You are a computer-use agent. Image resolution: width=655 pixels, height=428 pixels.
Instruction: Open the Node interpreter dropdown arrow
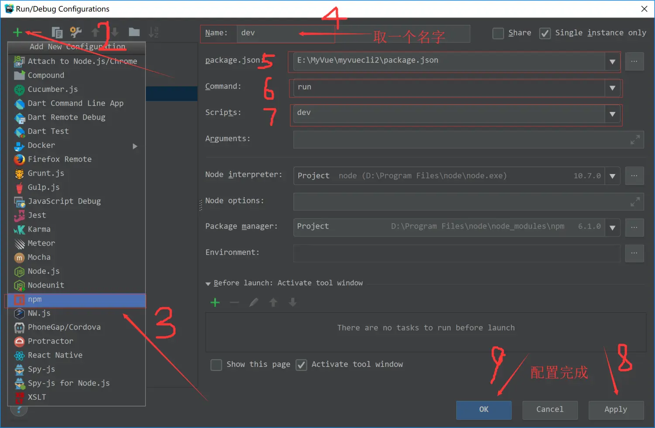[x=612, y=176]
